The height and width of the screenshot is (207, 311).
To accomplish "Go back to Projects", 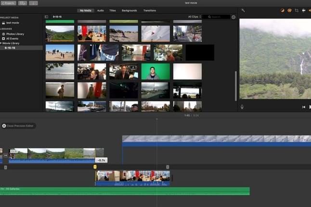I will tap(8, 3).
